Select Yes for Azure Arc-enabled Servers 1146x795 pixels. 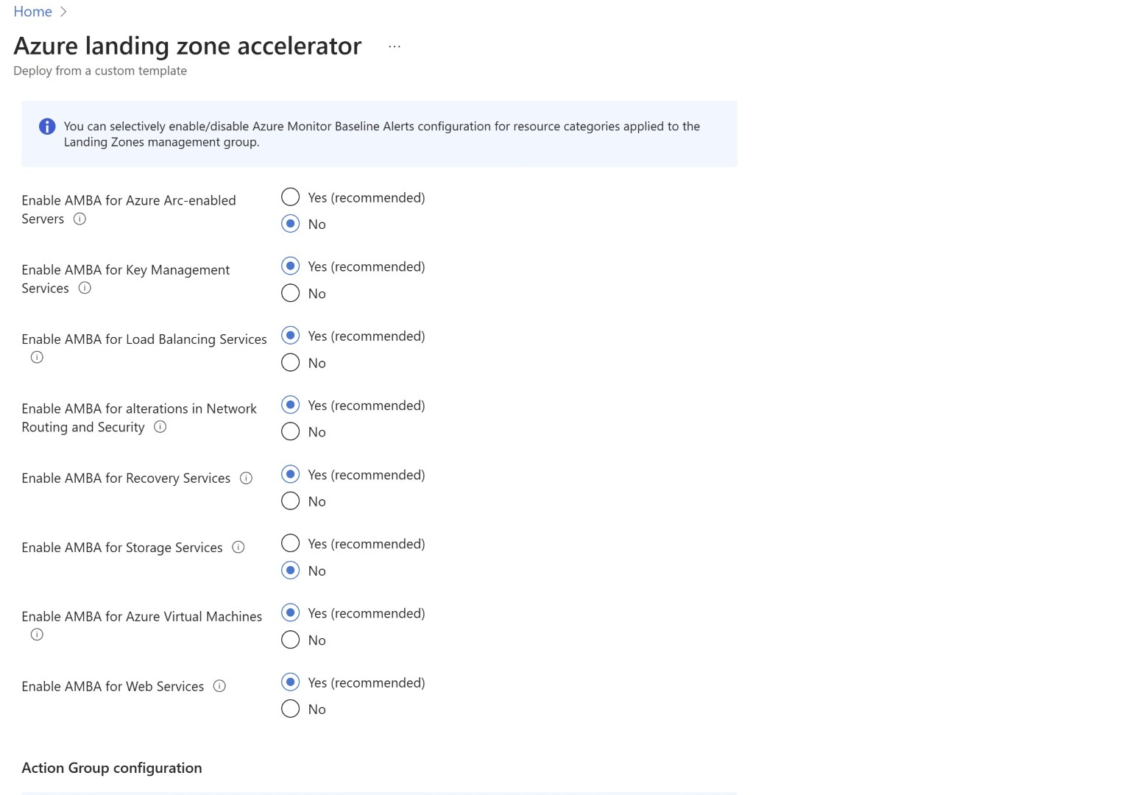coord(291,197)
